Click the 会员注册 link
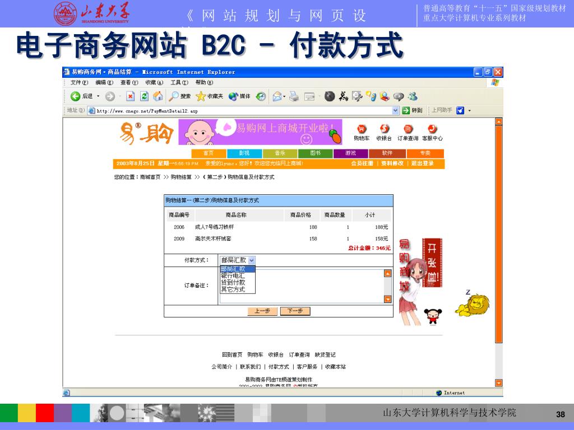The height and width of the screenshot is (430, 574). point(362,163)
